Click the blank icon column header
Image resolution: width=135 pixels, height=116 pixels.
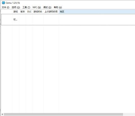pyautogui.click(x=6, y=12)
